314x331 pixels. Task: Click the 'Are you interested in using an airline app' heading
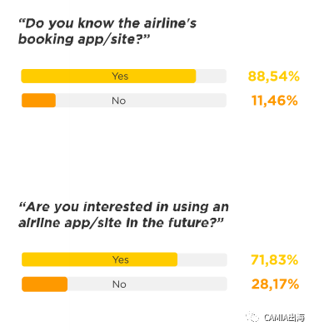[123, 215]
